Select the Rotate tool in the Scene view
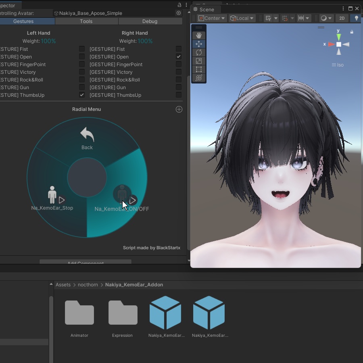Screen dimensions: 363x363 coord(198,52)
